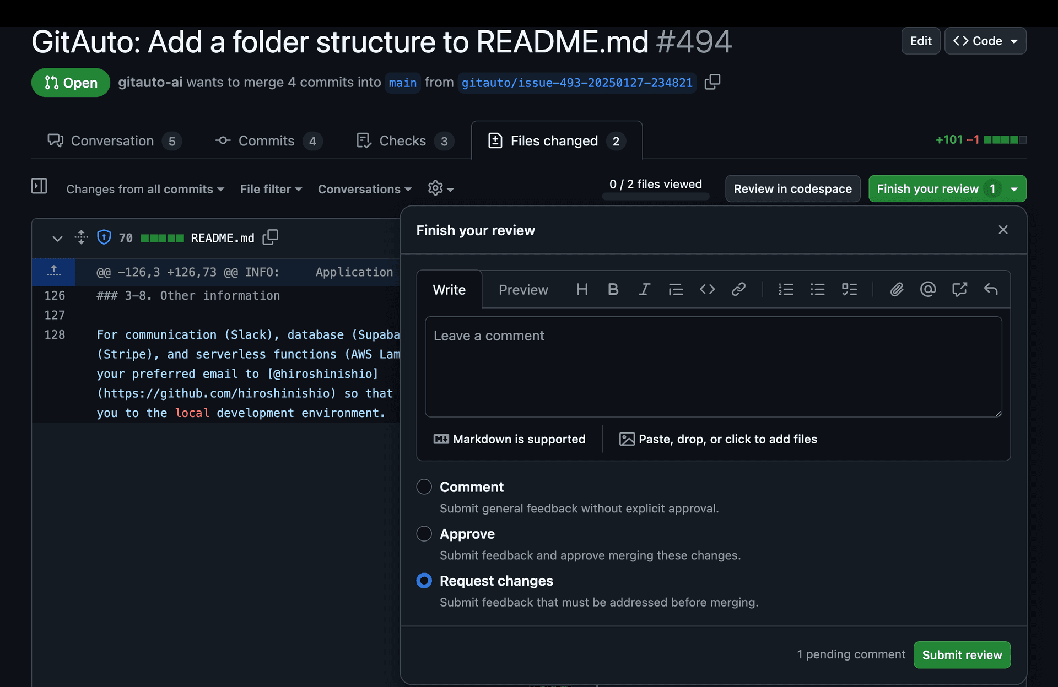The width and height of the screenshot is (1058, 687).
Task: Click inside the Leave a comment field
Action: point(713,366)
